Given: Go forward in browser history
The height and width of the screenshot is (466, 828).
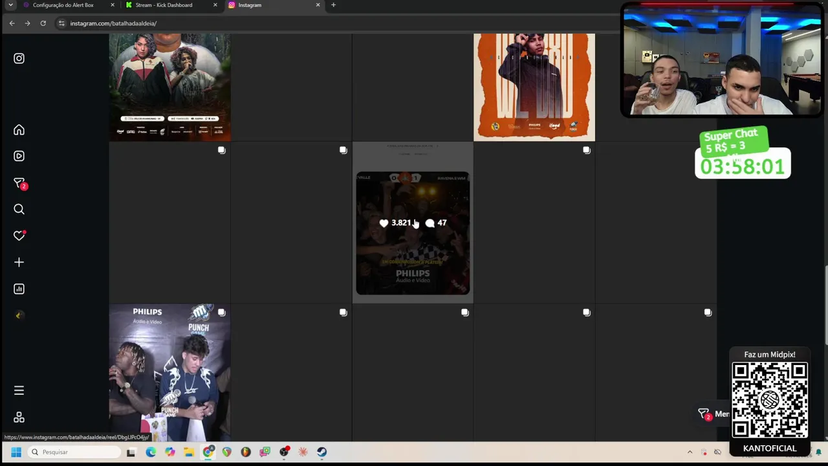Looking at the screenshot, I should tap(27, 23).
